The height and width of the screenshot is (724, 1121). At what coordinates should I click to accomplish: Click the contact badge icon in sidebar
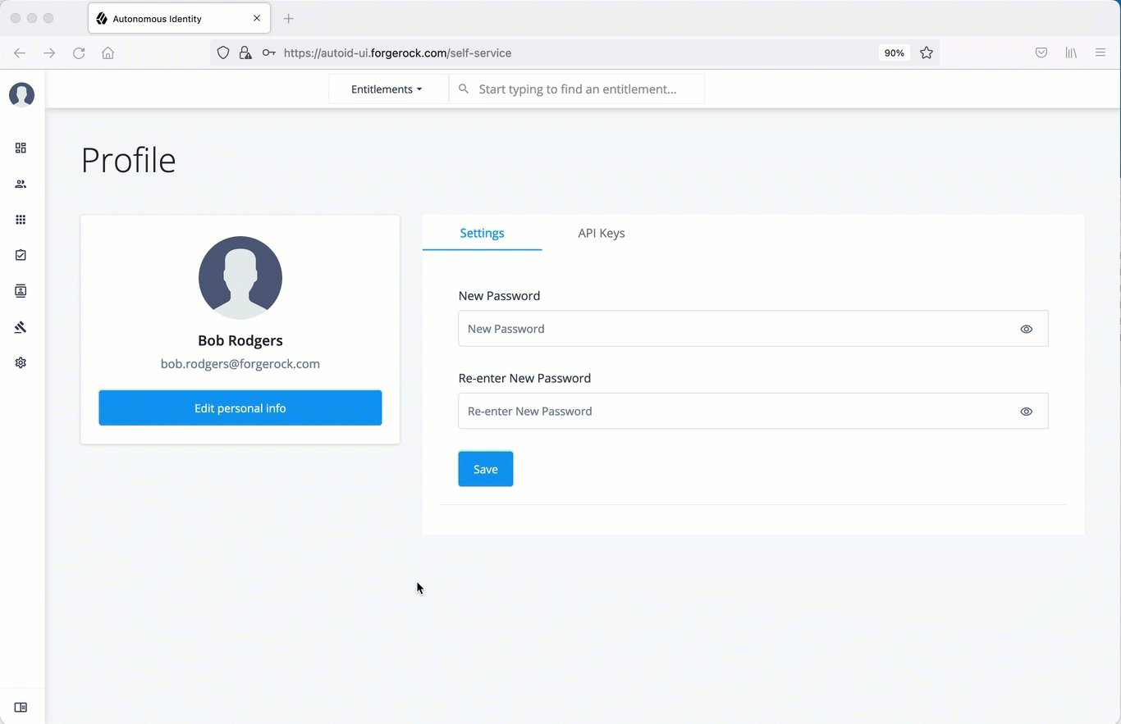coord(21,291)
